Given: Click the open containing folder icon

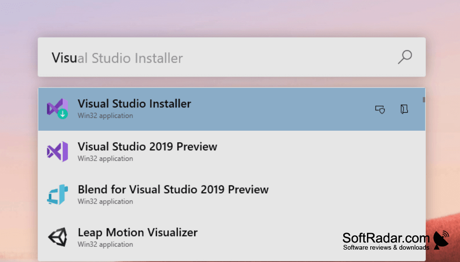Looking at the screenshot, I should [x=404, y=109].
